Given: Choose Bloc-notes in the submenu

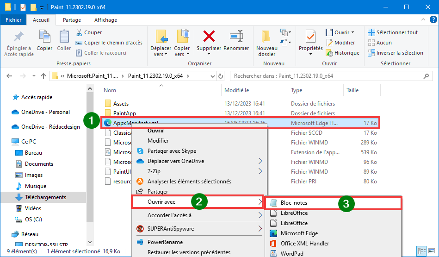Looking at the screenshot, I should point(333,203).
